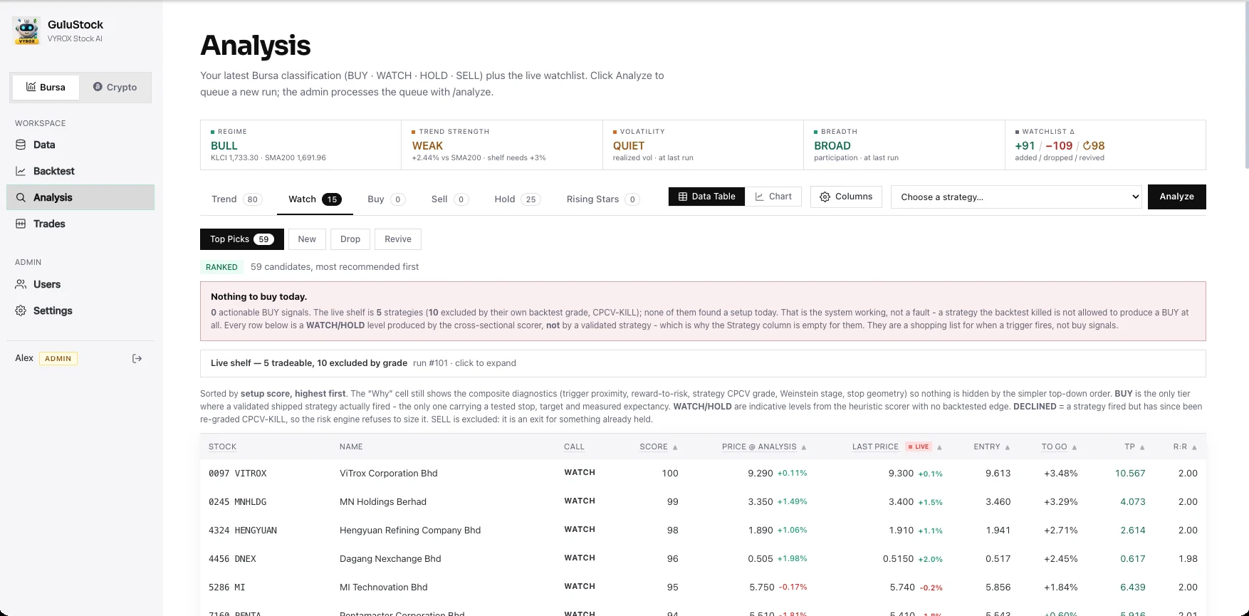Sort by the R:R column
Screen dimensions: 1249x616
(x=1185, y=447)
